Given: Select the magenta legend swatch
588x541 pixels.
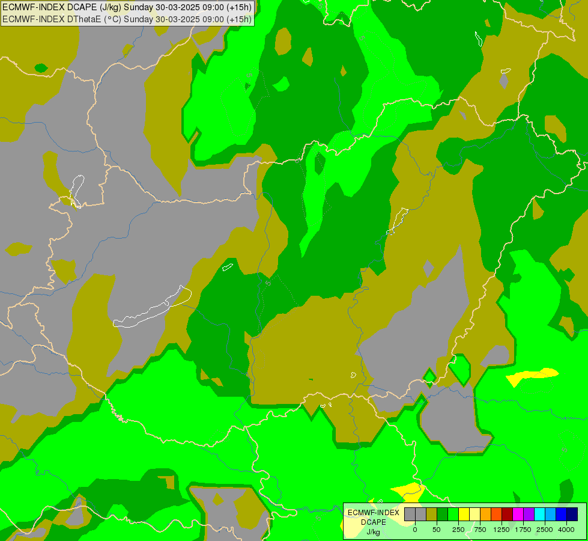Looking at the screenshot, I should coord(518,514).
